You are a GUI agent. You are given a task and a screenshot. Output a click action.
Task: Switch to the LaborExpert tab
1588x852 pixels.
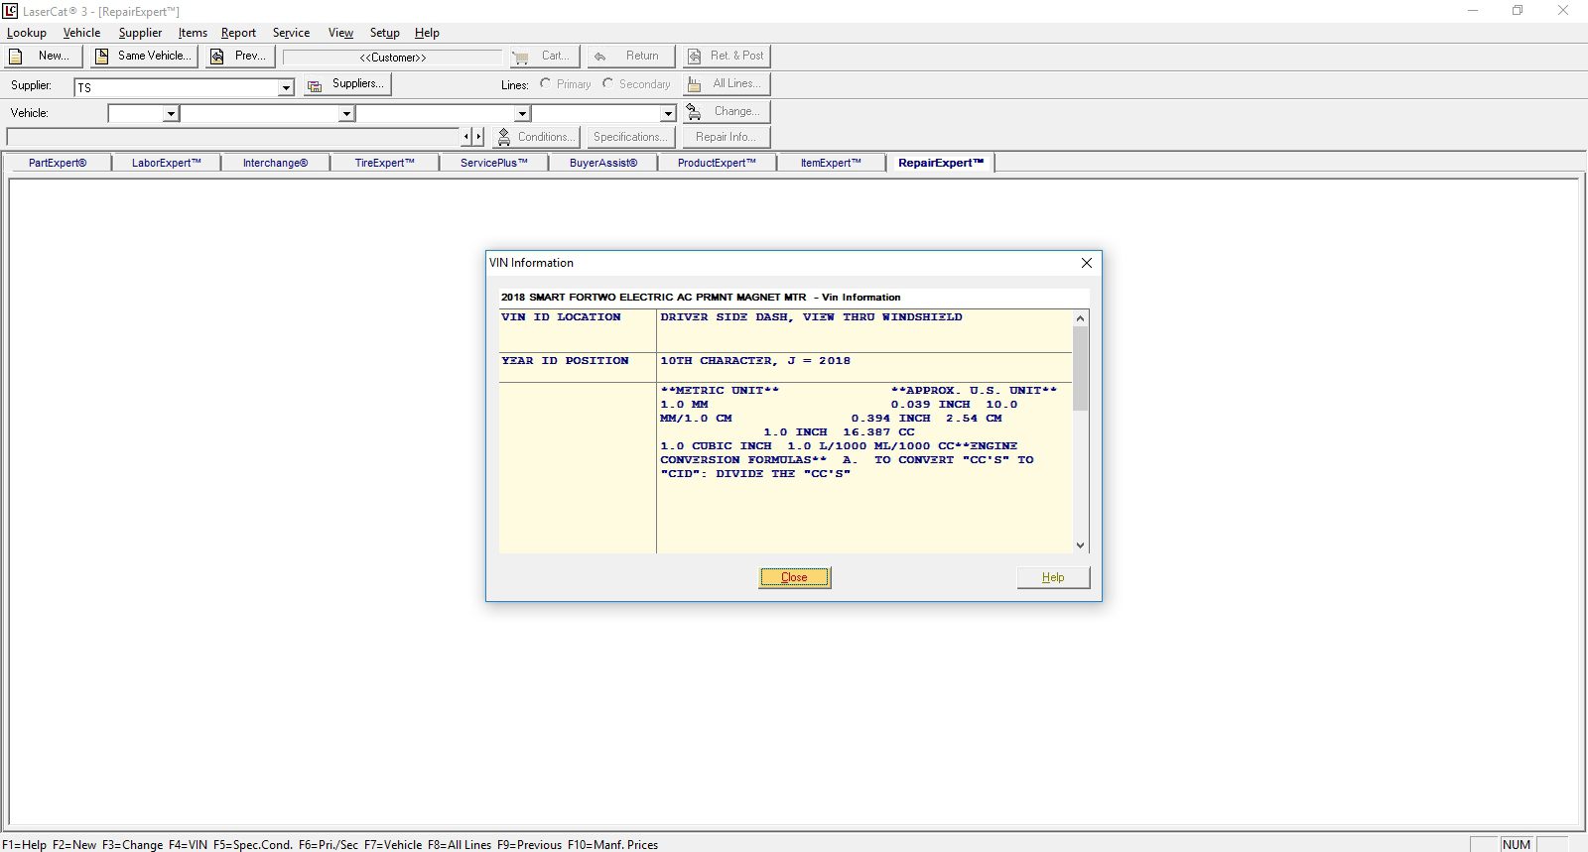pyautogui.click(x=166, y=163)
